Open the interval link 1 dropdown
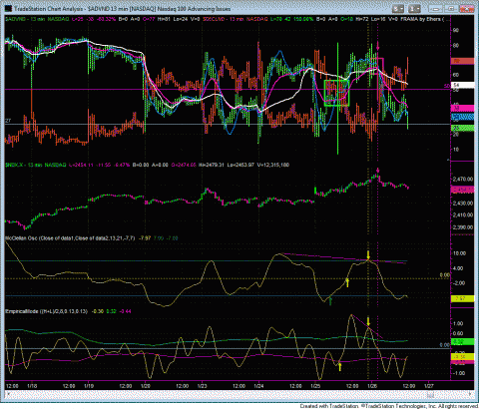The height and width of the screenshot is (409, 479). click(x=415, y=9)
